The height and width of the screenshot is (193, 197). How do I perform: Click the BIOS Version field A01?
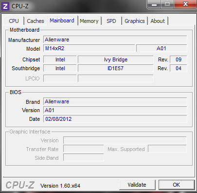click(x=115, y=110)
